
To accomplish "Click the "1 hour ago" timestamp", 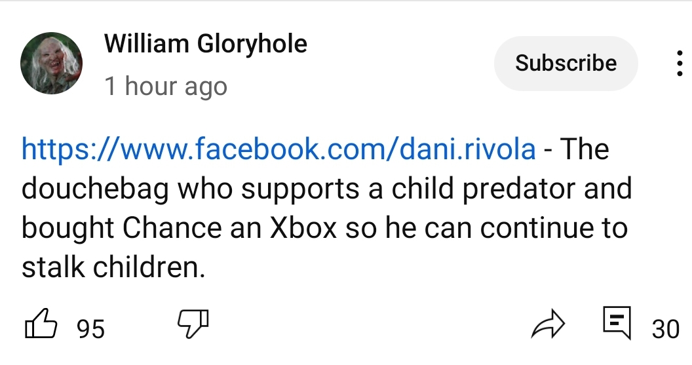I will pyautogui.click(x=166, y=86).
